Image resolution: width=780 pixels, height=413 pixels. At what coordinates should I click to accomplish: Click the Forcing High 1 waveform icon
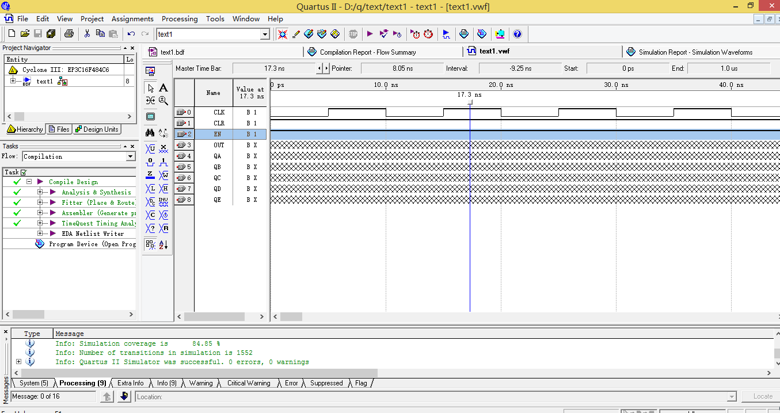tap(163, 162)
